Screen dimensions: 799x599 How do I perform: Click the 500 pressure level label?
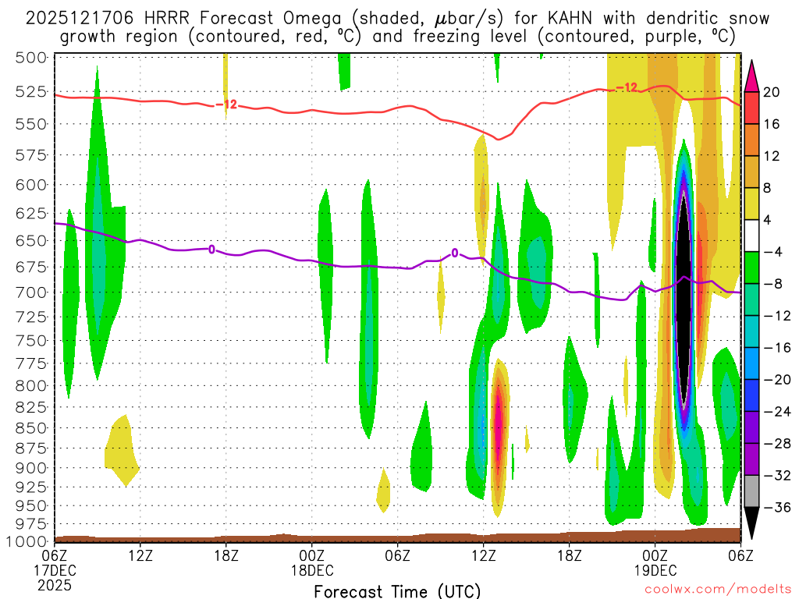(31, 58)
